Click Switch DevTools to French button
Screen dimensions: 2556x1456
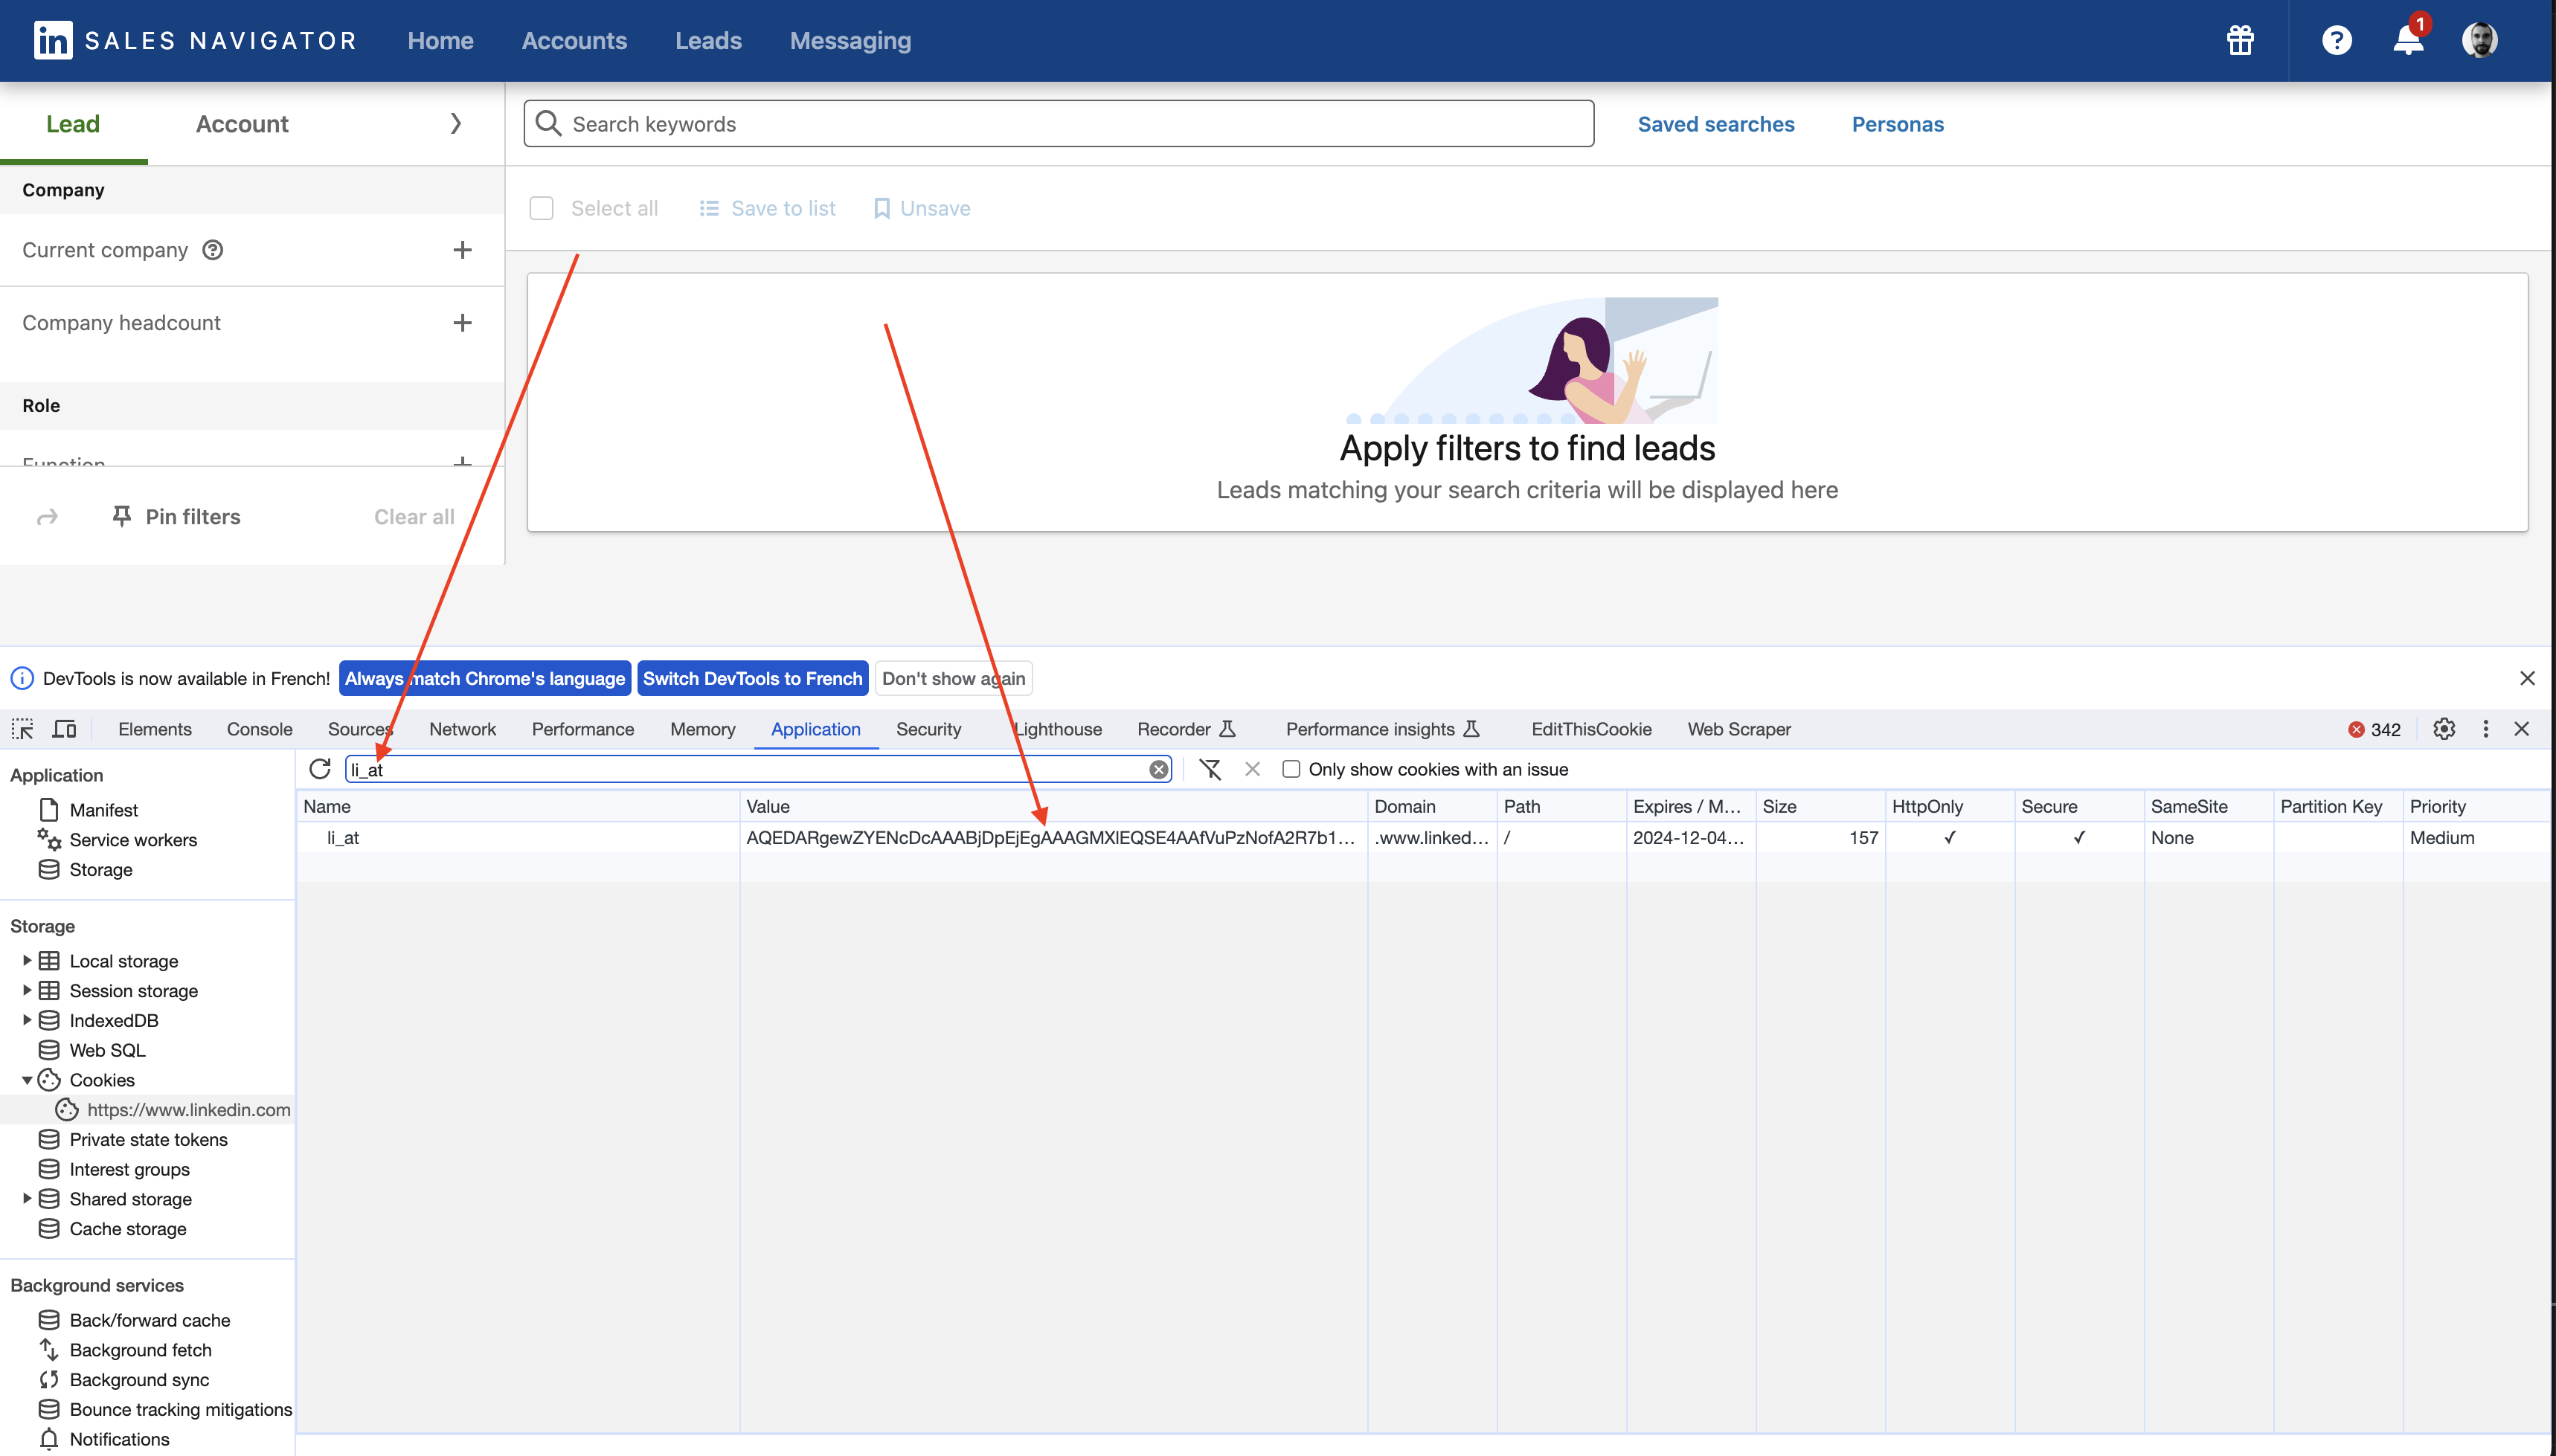click(x=752, y=678)
